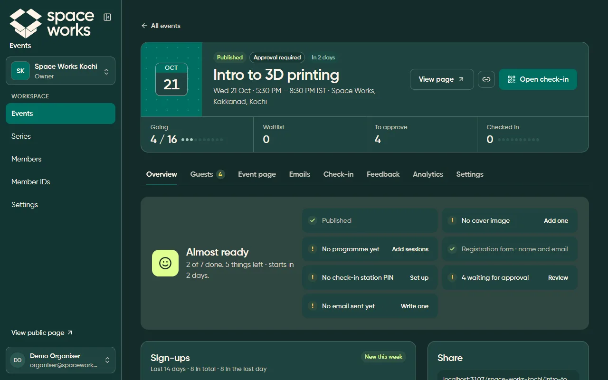Click the back arrow beside All events

(x=144, y=26)
